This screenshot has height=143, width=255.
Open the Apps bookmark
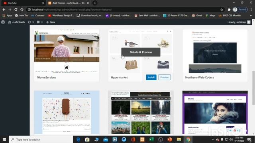click(7, 15)
